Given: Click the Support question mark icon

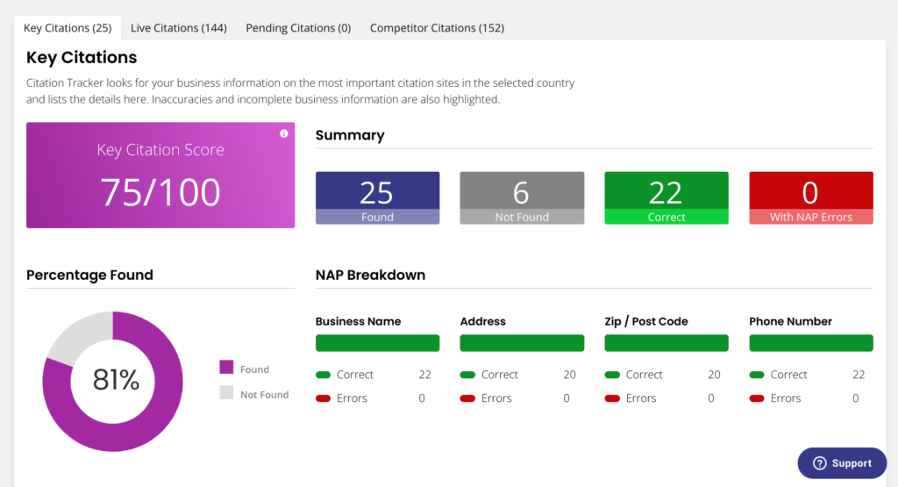Looking at the screenshot, I should (820, 463).
